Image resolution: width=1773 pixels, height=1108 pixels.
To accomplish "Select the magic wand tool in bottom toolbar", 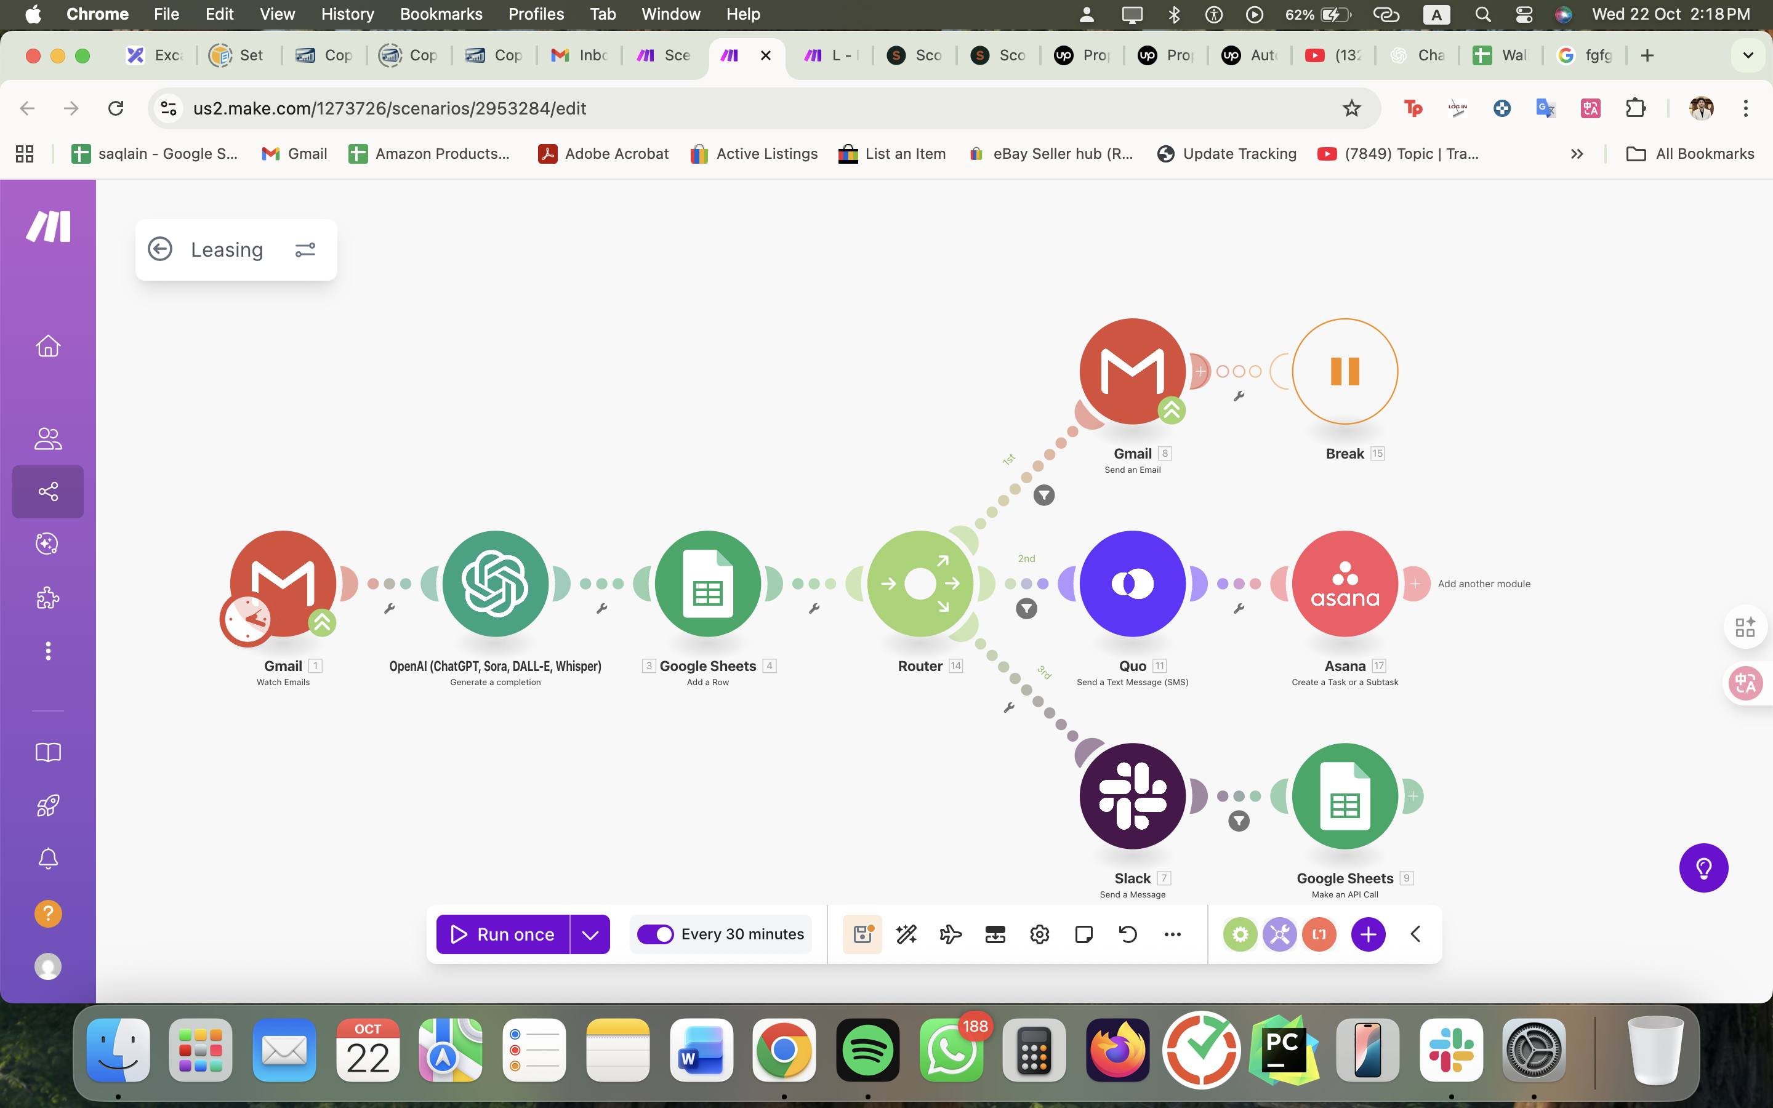I will [x=906, y=934].
